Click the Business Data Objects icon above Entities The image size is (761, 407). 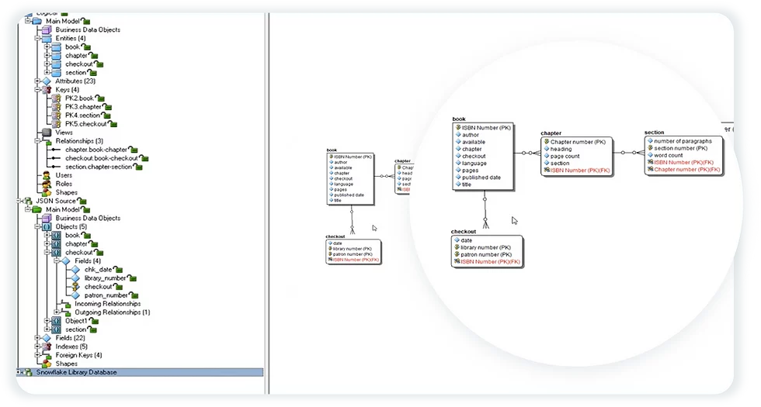(x=47, y=29)
